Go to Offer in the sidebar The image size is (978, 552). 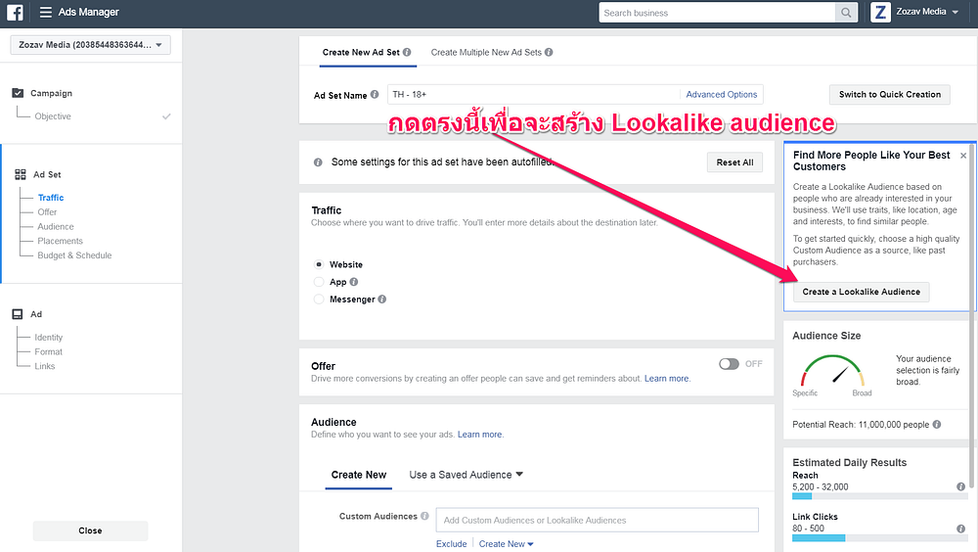pos(47,211)
